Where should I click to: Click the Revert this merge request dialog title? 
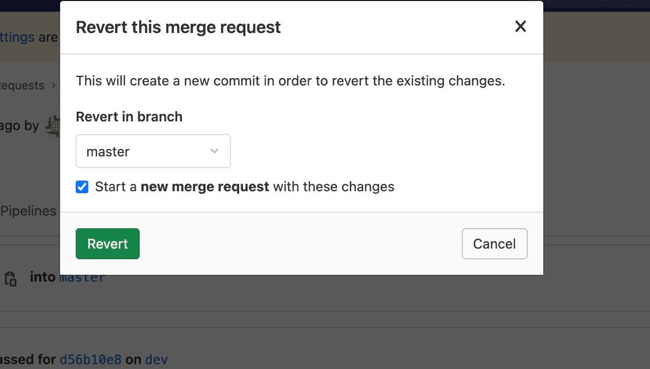[x=178, y=27]
